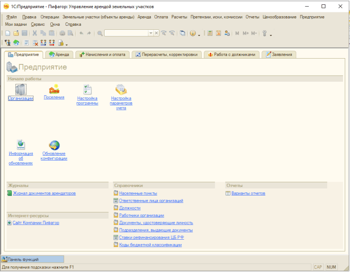The width and height of the screenshot is (350, 272).
Task: Switch to the Начисления и оплата tab
Action: click(x=102, y=55)
